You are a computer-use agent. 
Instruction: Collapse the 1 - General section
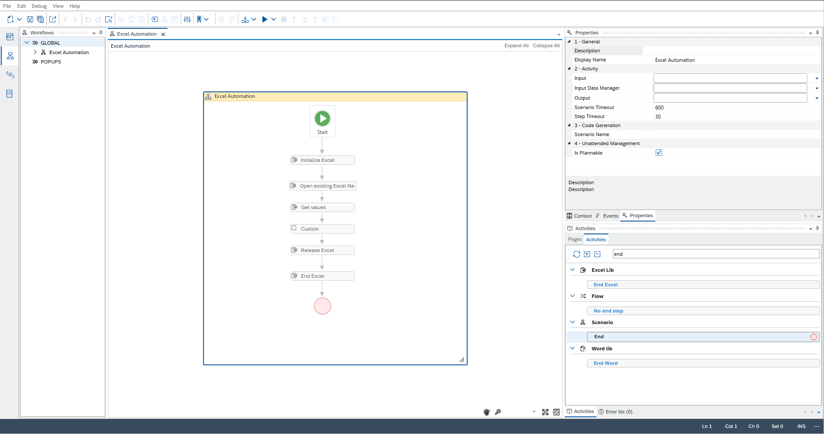[569, 42]
